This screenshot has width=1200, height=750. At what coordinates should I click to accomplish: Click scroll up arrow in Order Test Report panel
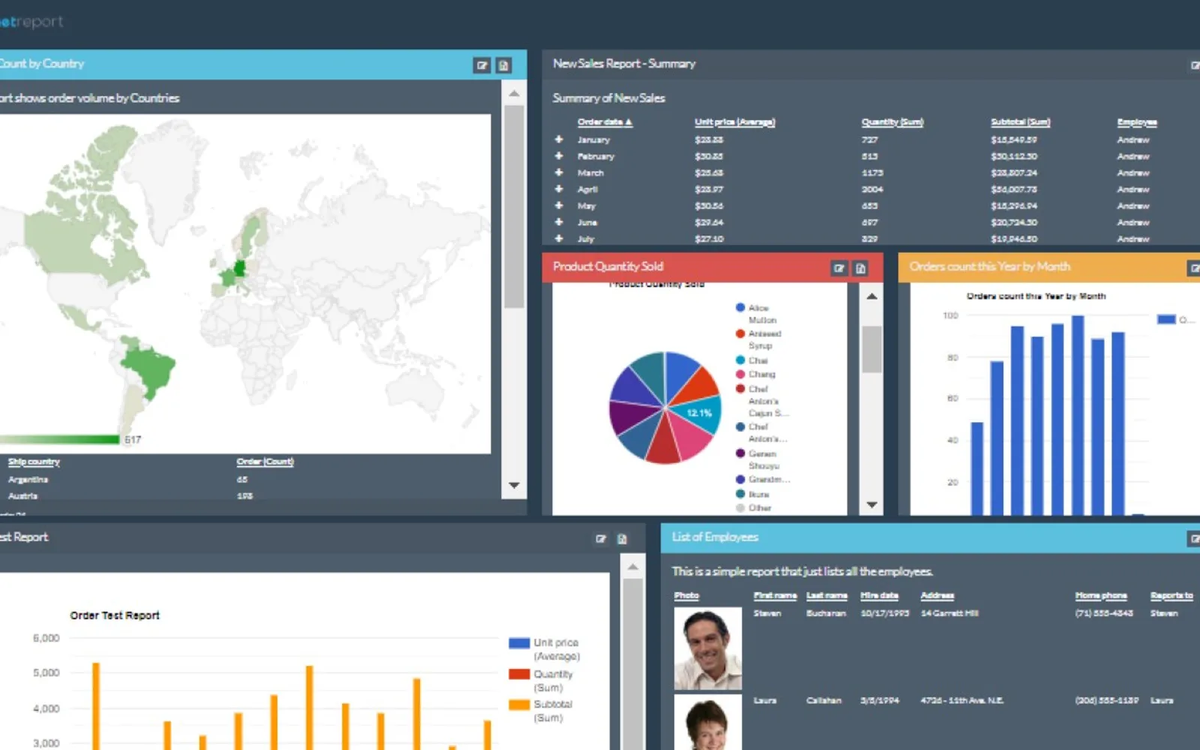click(x=633, y=567)
